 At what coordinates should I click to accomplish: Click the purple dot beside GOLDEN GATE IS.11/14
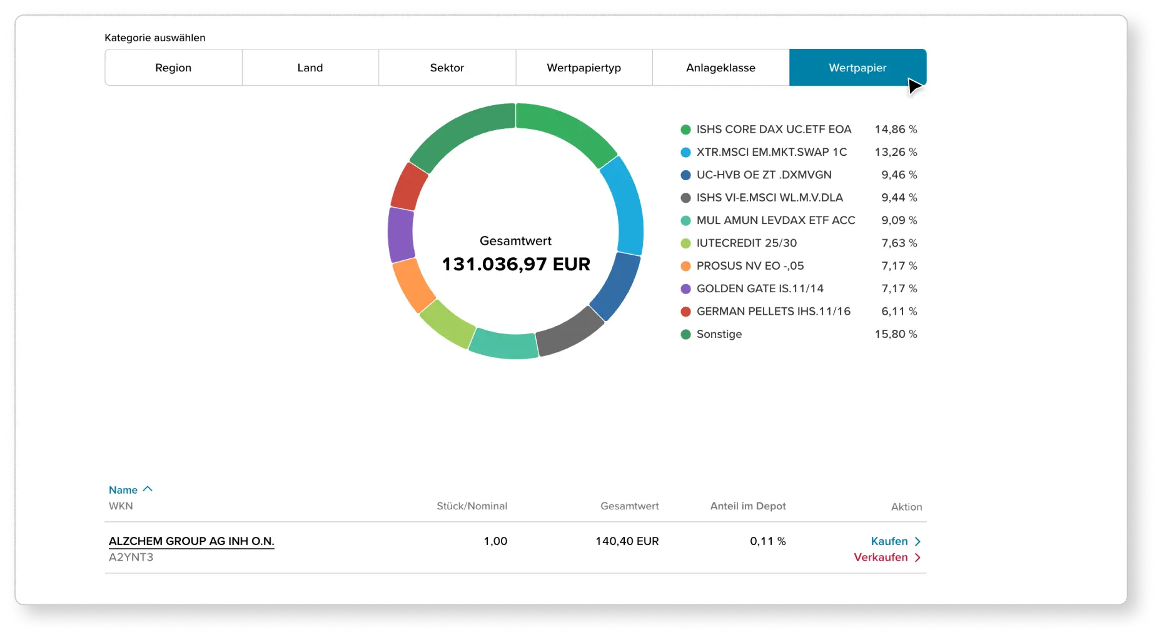tap(685, 288)
